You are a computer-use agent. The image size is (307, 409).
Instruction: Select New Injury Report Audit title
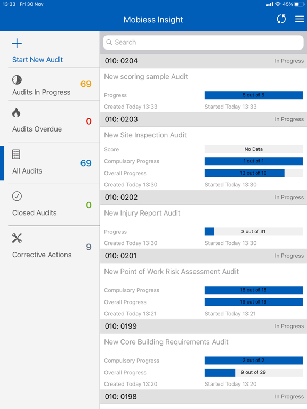point(142,213)
